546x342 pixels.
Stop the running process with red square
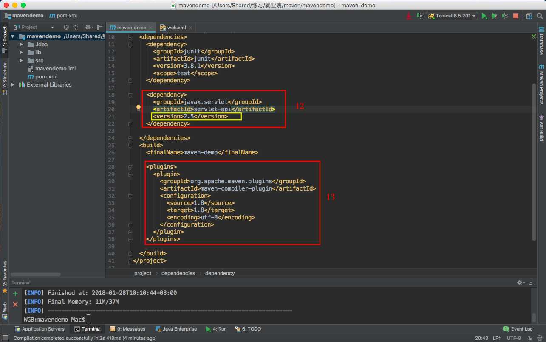click(x=516, y=16)
